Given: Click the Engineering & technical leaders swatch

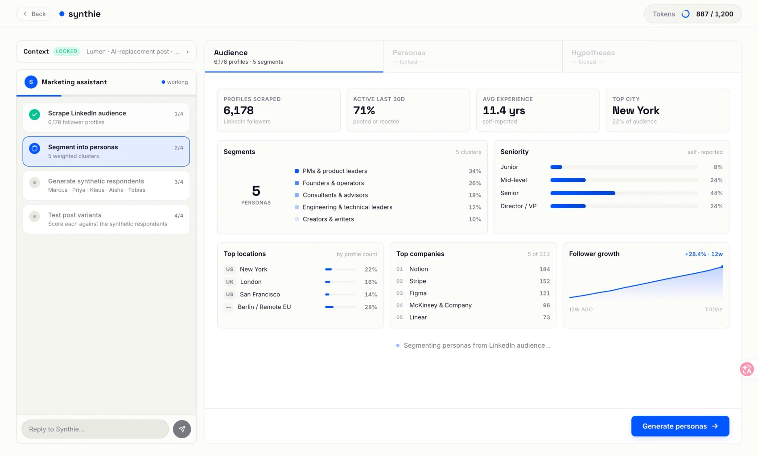Looking at the screenshot, I should [297, 207].
